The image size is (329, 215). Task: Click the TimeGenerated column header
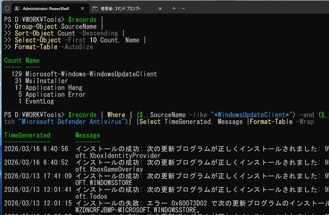point(27,135)
